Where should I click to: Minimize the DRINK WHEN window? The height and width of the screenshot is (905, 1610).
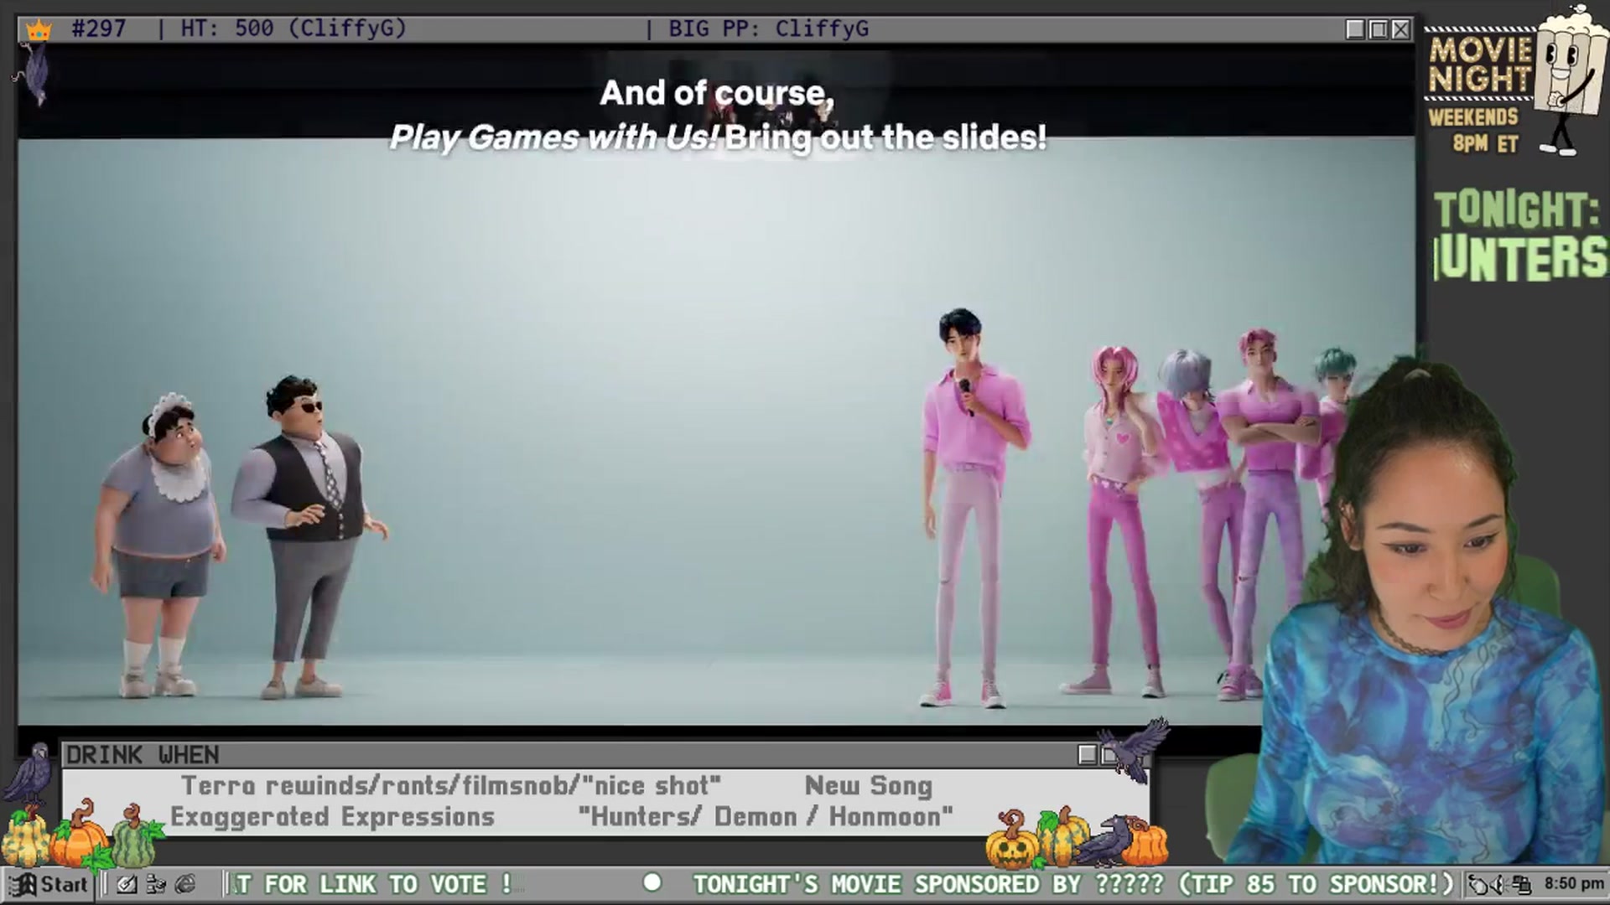pos(1088,755)
